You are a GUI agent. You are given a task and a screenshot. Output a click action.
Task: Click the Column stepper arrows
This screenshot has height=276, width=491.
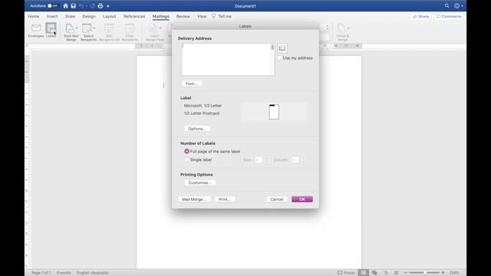click(x=304, y=160)
